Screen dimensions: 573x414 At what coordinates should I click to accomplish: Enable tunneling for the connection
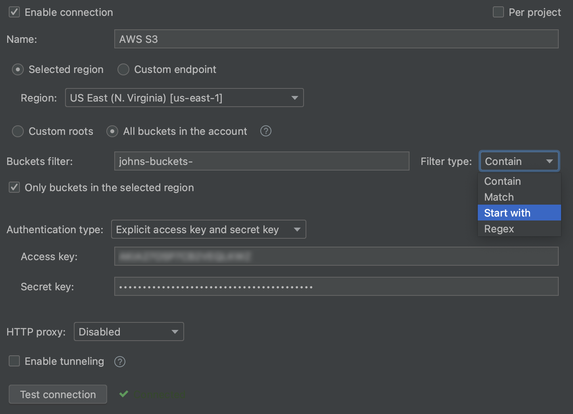(x=14, y=361)
